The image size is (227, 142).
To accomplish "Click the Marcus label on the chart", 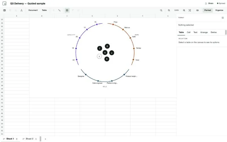I will (127, 28).
